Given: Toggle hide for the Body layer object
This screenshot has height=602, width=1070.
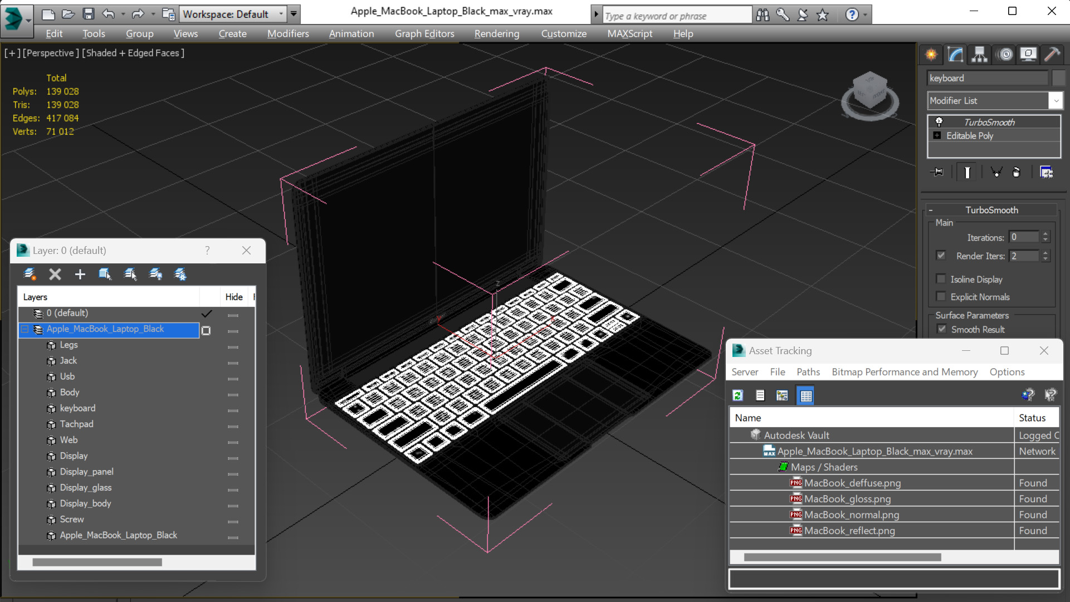Looking at the screenshot, I should click(233, 395).
